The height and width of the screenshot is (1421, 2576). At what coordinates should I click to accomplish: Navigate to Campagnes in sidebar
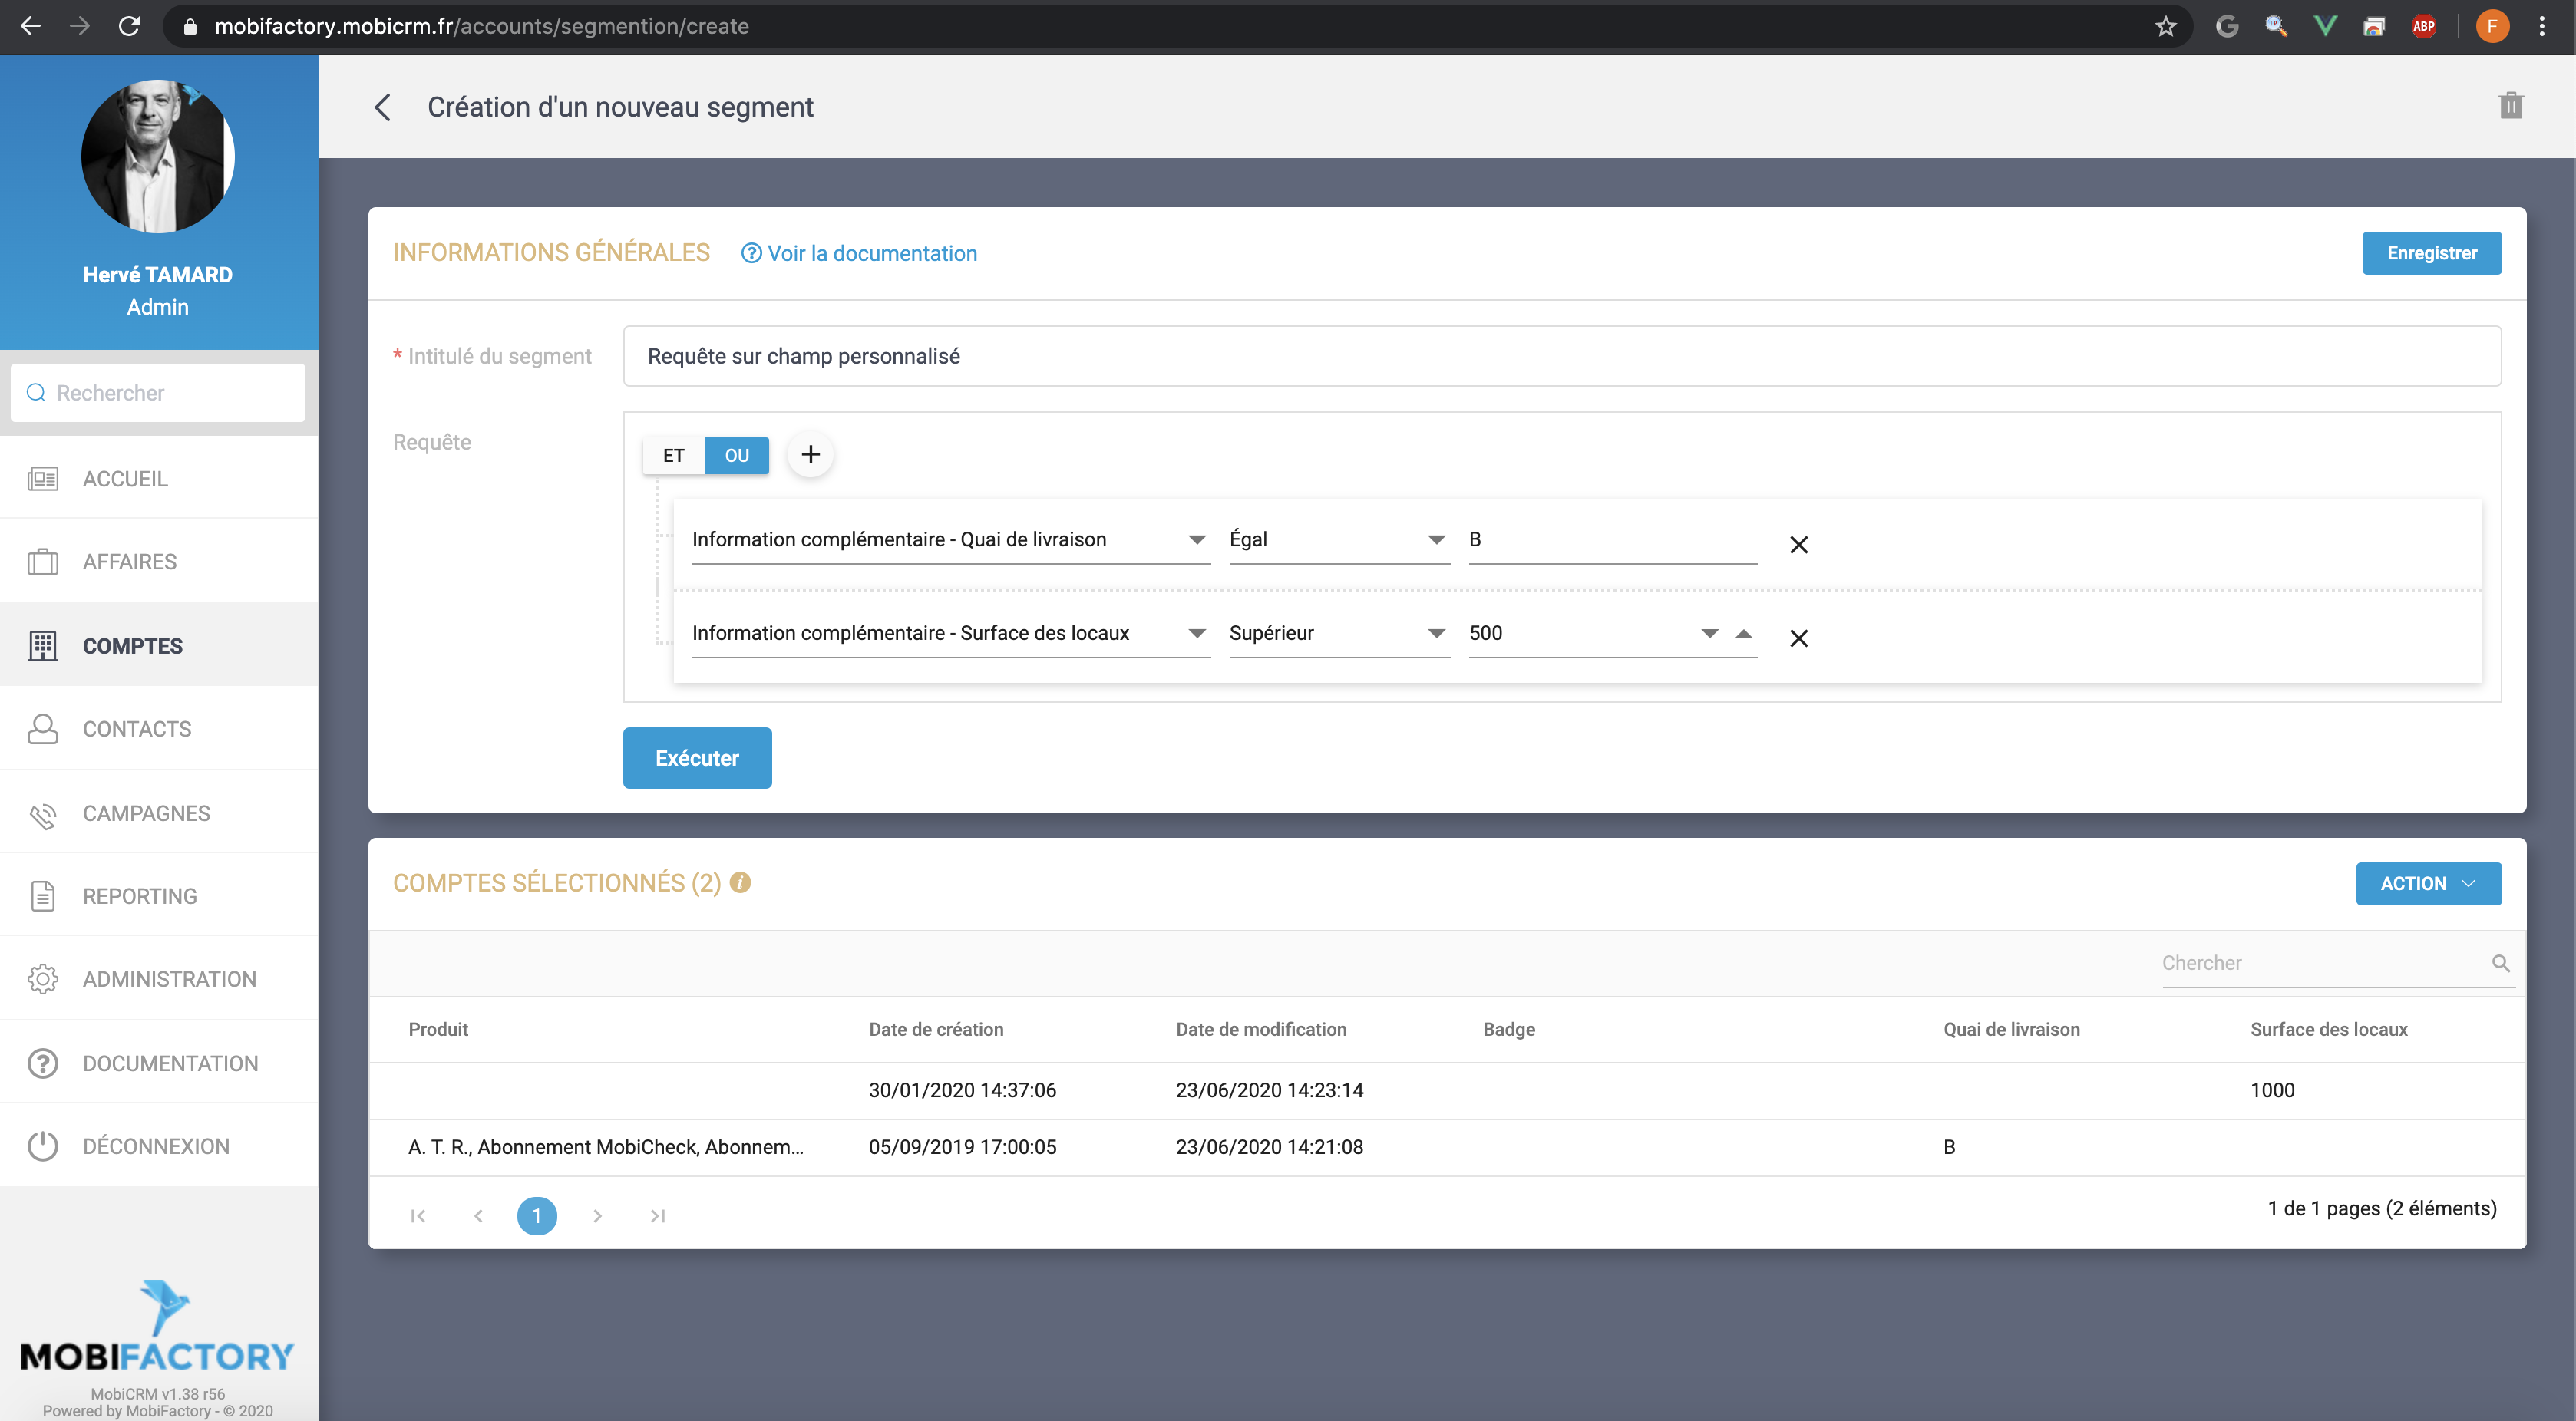146,813
